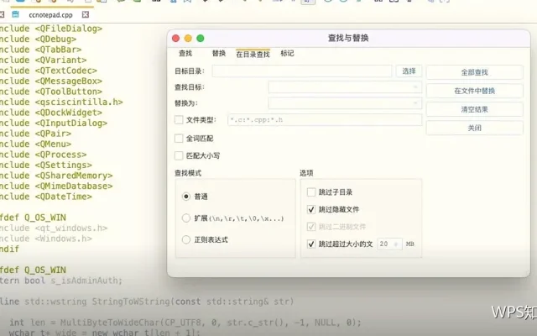
Task: Select the 扩展 (\n,\r,\t) radio button
Action: 186,218
